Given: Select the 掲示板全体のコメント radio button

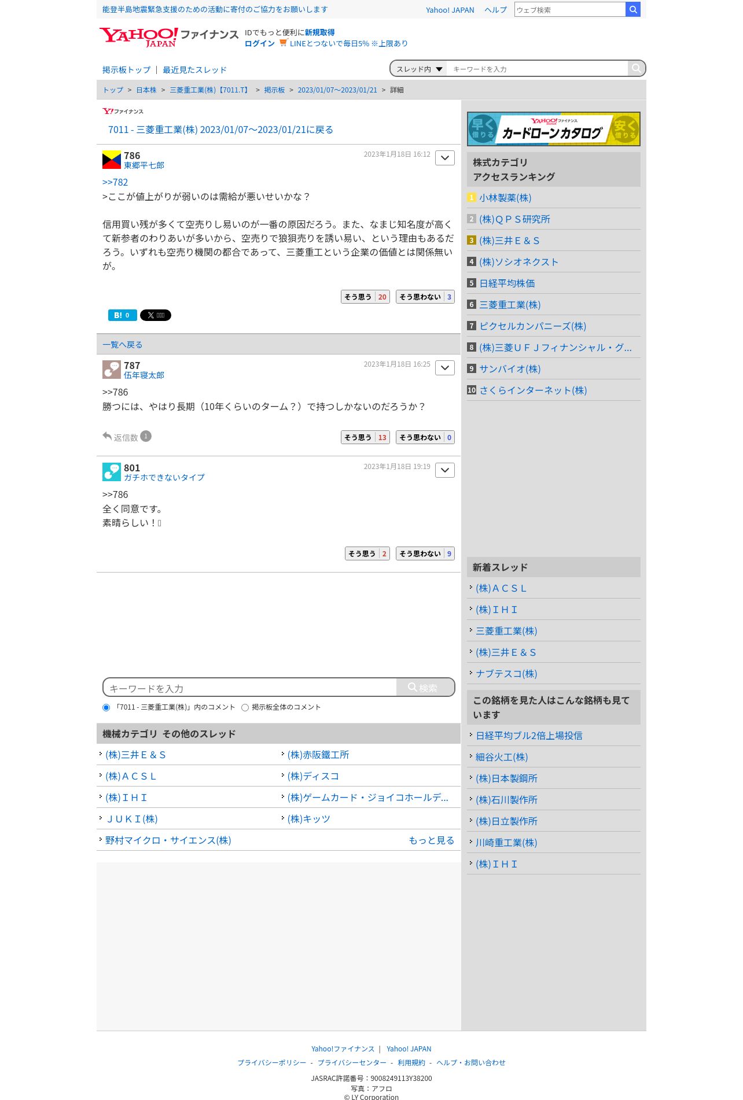Looking at the screenshot, I should coord(245,707).
